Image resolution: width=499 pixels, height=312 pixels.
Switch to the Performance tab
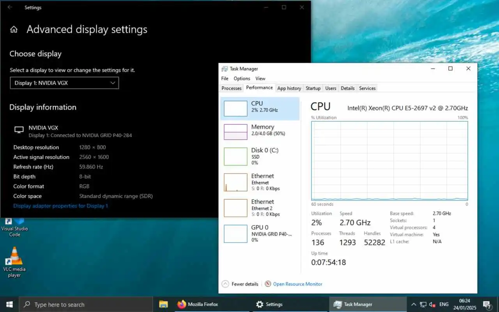[259, 88]
